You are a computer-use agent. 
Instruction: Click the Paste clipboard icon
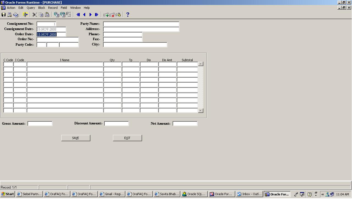(47, 15)
